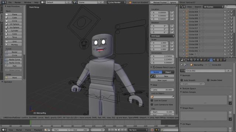Open the outliner View menu
Viewport: 236px width, 132px height.
190,7
